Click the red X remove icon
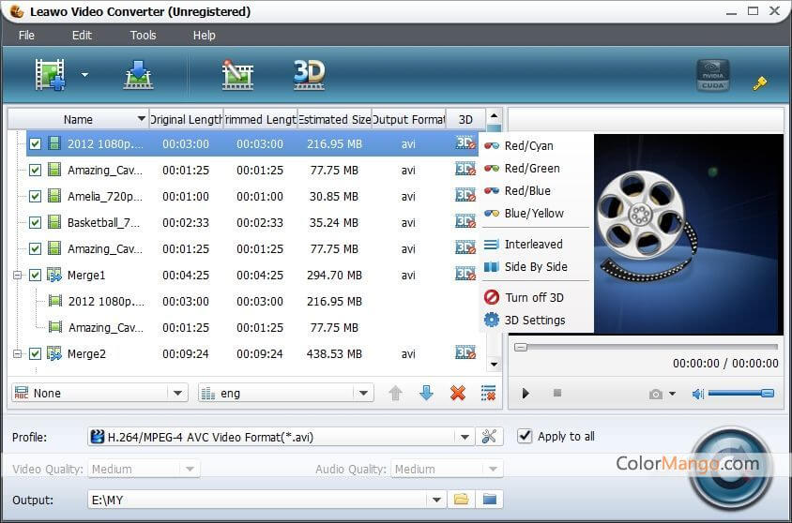 coord(458,393)
